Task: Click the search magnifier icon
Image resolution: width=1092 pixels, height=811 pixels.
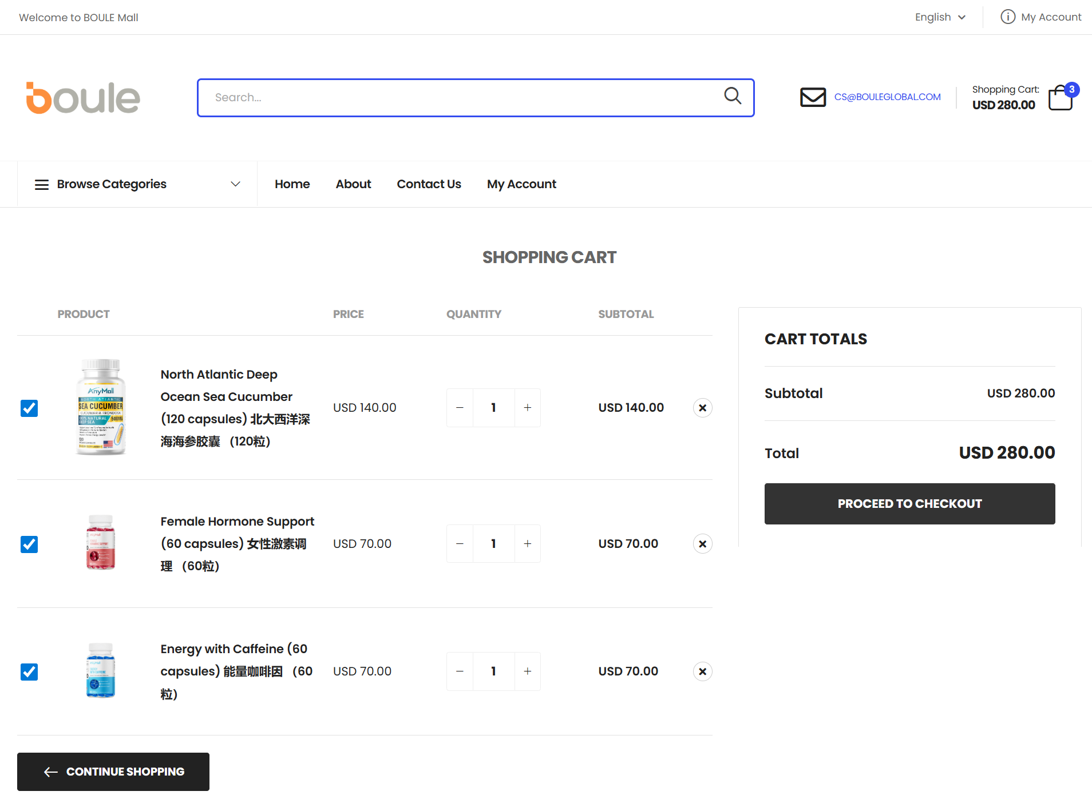Action: click(732, 96)
